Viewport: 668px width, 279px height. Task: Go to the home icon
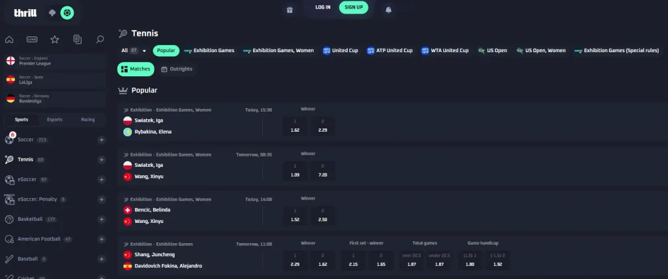pos(9,40)
